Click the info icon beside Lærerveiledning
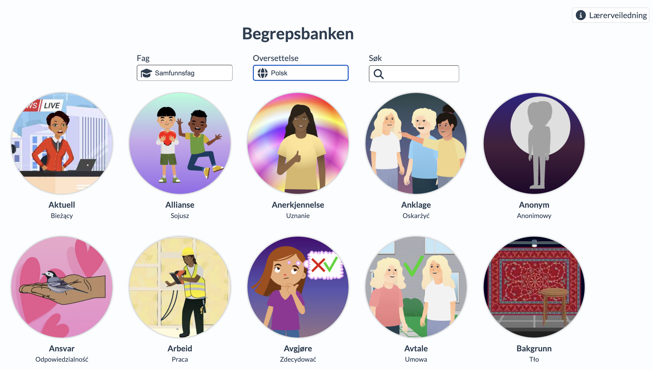 pyautogui.click(x=580, y=15)
